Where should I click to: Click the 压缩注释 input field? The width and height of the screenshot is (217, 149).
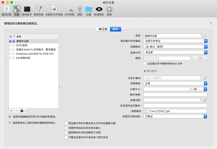(x=172, y=100)
